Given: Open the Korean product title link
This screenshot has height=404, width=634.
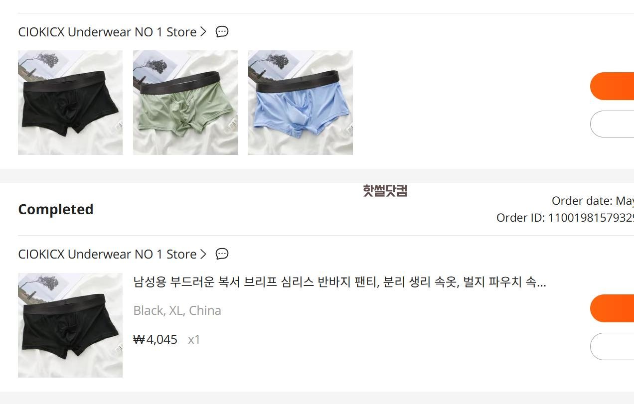Looking at the screenshot, I should (x=340, y=282).
